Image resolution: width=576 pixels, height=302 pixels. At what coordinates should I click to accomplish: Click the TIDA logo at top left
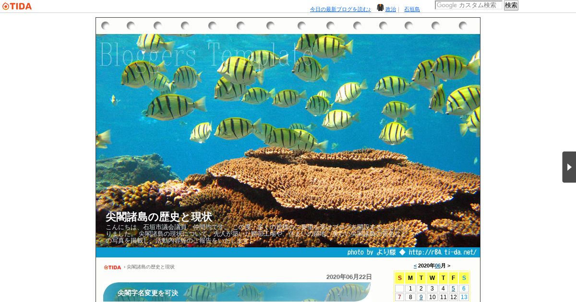[17, 6]
